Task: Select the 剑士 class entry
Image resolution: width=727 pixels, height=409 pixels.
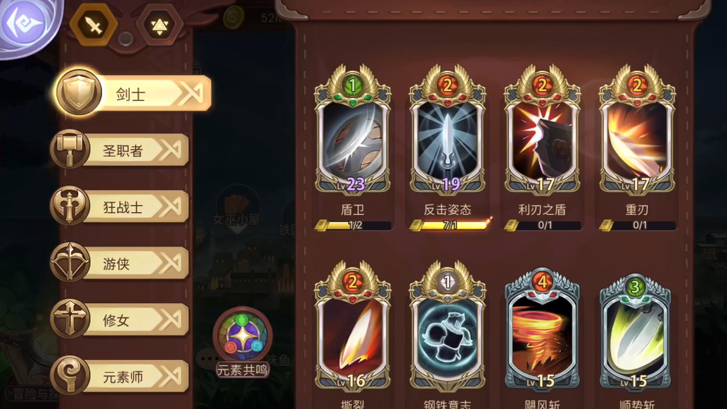Action: click(x=133, y=93)
